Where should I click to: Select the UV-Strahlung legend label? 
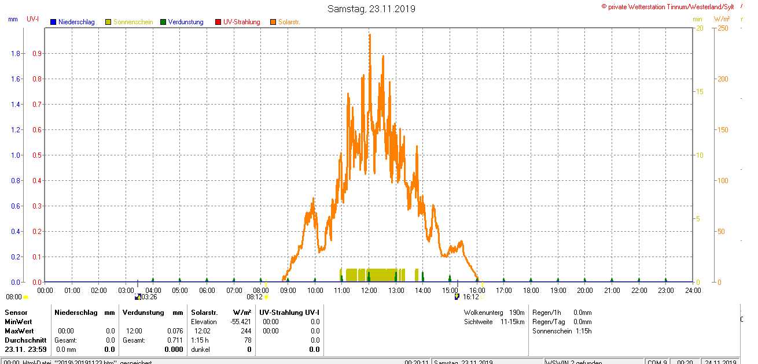241,22
